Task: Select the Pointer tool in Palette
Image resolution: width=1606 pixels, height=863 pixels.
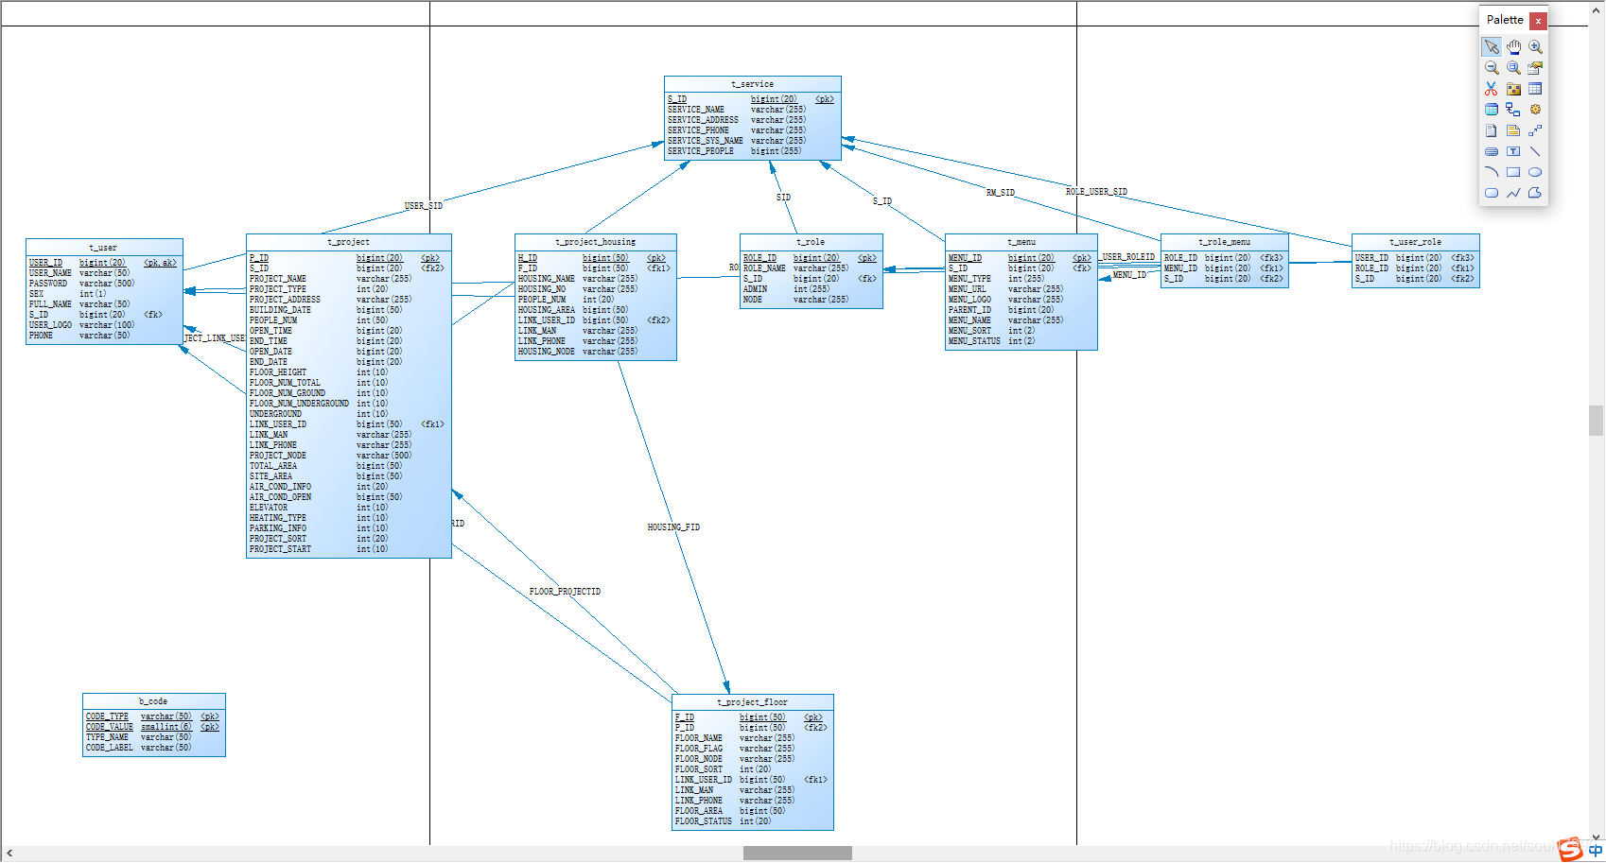Action: [x=1492, y=46]
